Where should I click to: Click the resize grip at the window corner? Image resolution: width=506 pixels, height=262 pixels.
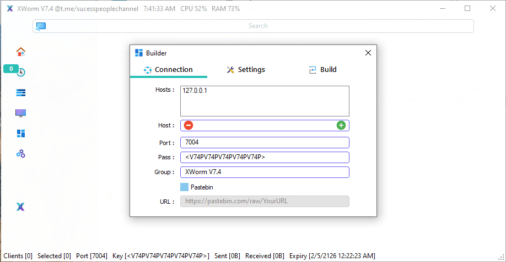[x=502, y=258]
